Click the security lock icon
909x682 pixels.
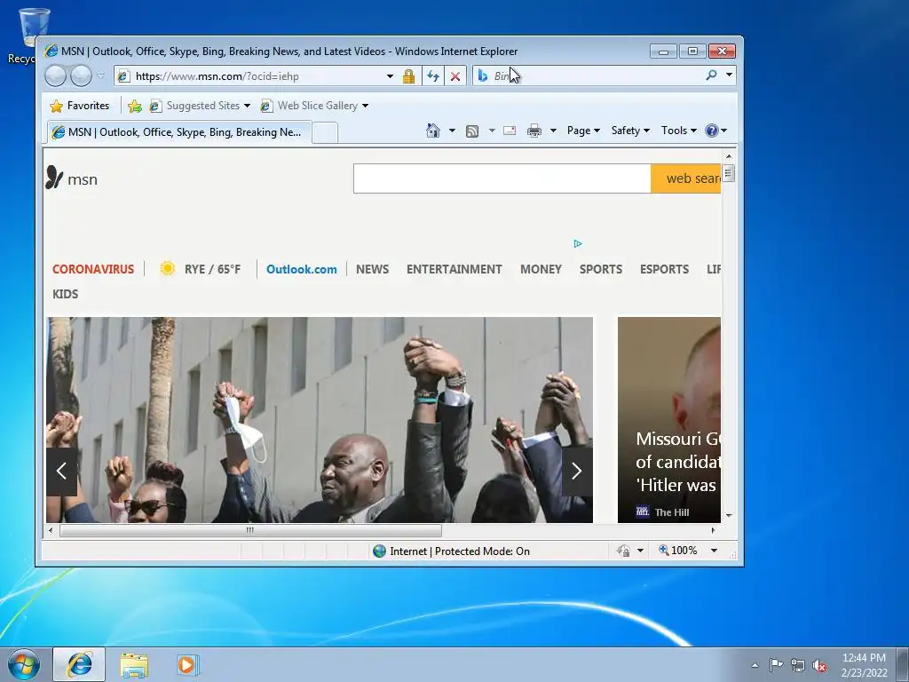pos(408,76)
